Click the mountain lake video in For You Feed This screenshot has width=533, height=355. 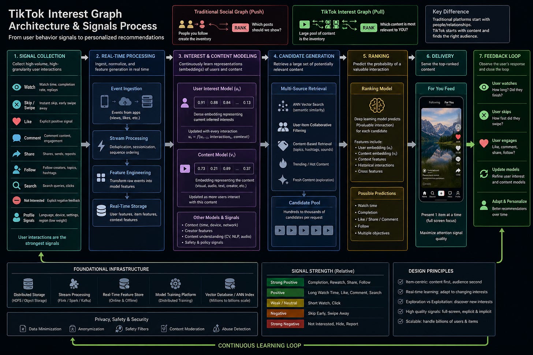point(441,147)
